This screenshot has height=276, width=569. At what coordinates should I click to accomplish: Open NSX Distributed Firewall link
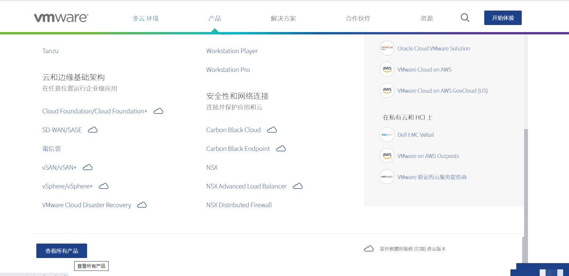[239, 205]
